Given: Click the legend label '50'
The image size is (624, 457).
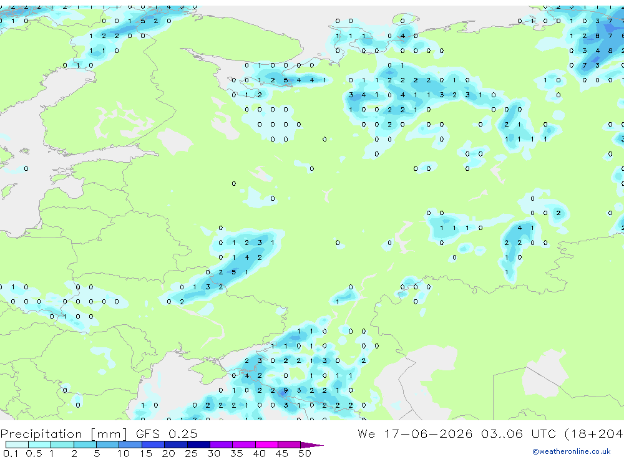Looking at the screenshot, I should [x=305, y=453].
